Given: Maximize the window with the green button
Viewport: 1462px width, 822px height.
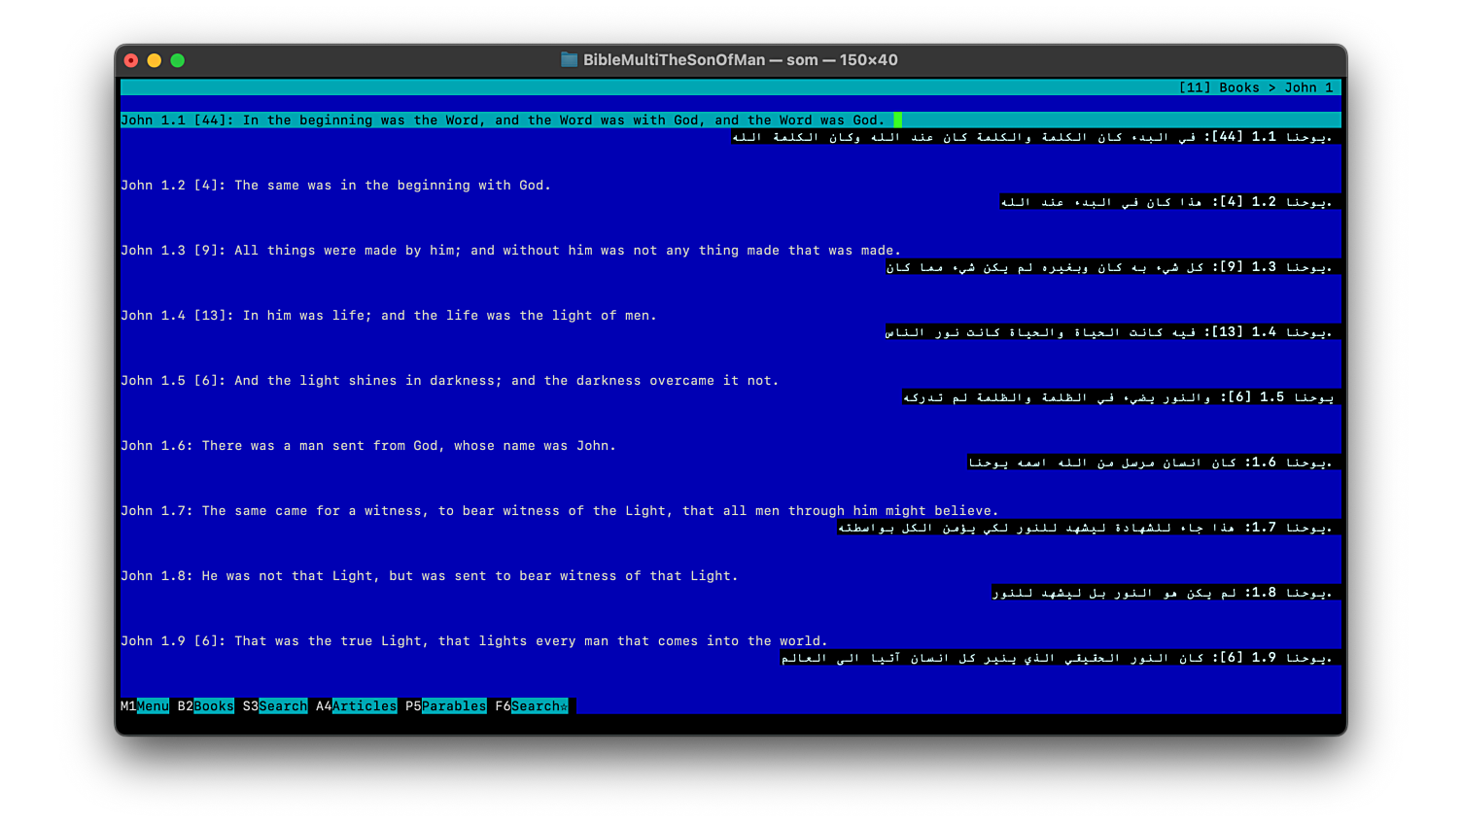Looking at the screenshot, I should click(178, 60).
